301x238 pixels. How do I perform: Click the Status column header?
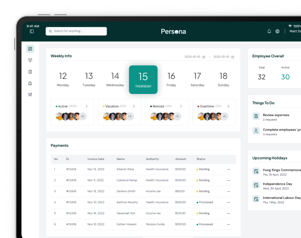201,159
